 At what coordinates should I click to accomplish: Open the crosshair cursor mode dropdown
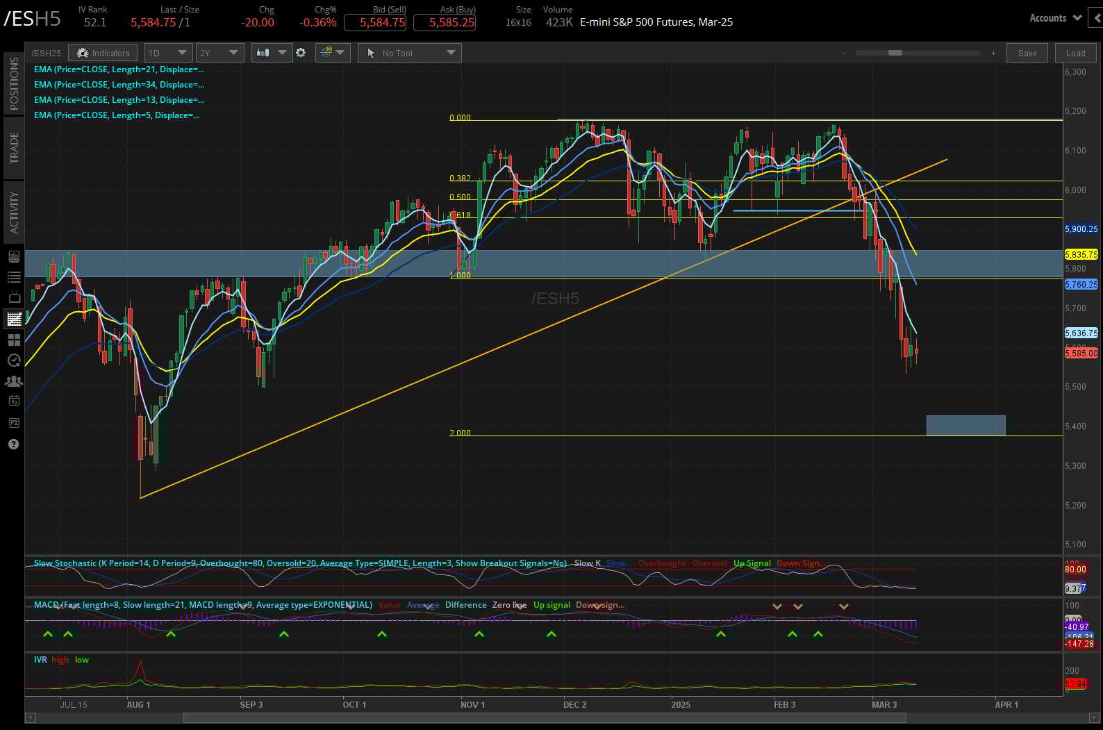click(x=333, y=53)
